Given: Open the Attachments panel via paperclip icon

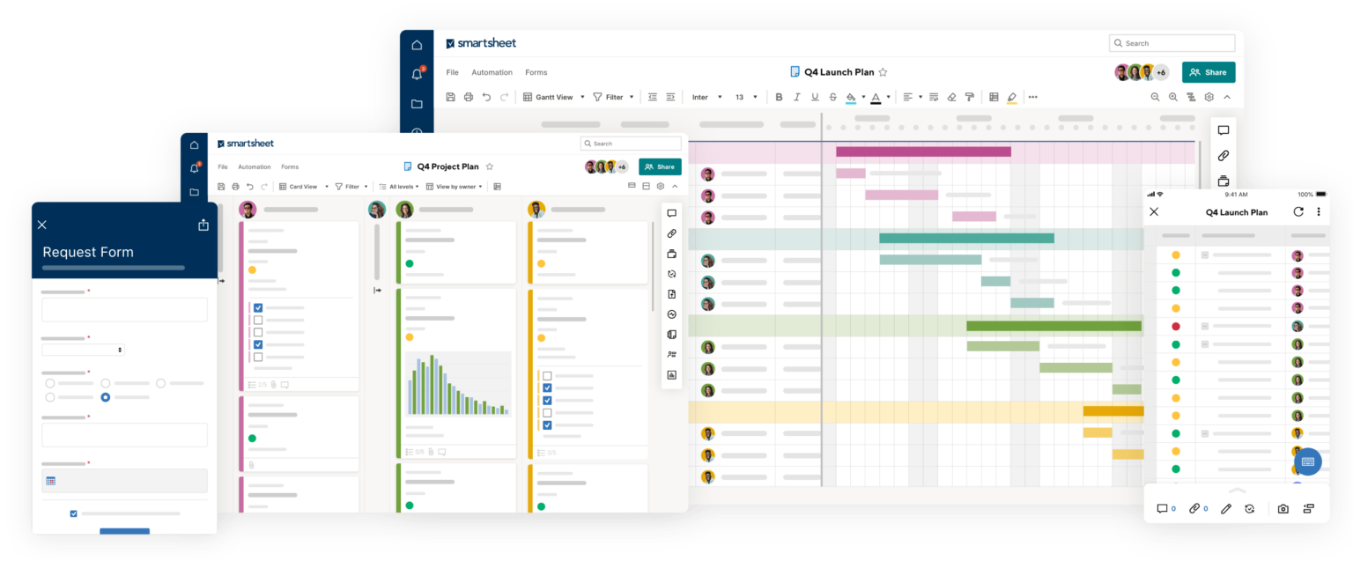Looking at the screenshot, I should pyautogui.click(x=1223, y=155).
